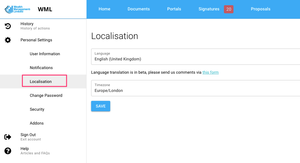Open the Language dropdown
Viewport: 300px width, 163px height.
point(196,57)
